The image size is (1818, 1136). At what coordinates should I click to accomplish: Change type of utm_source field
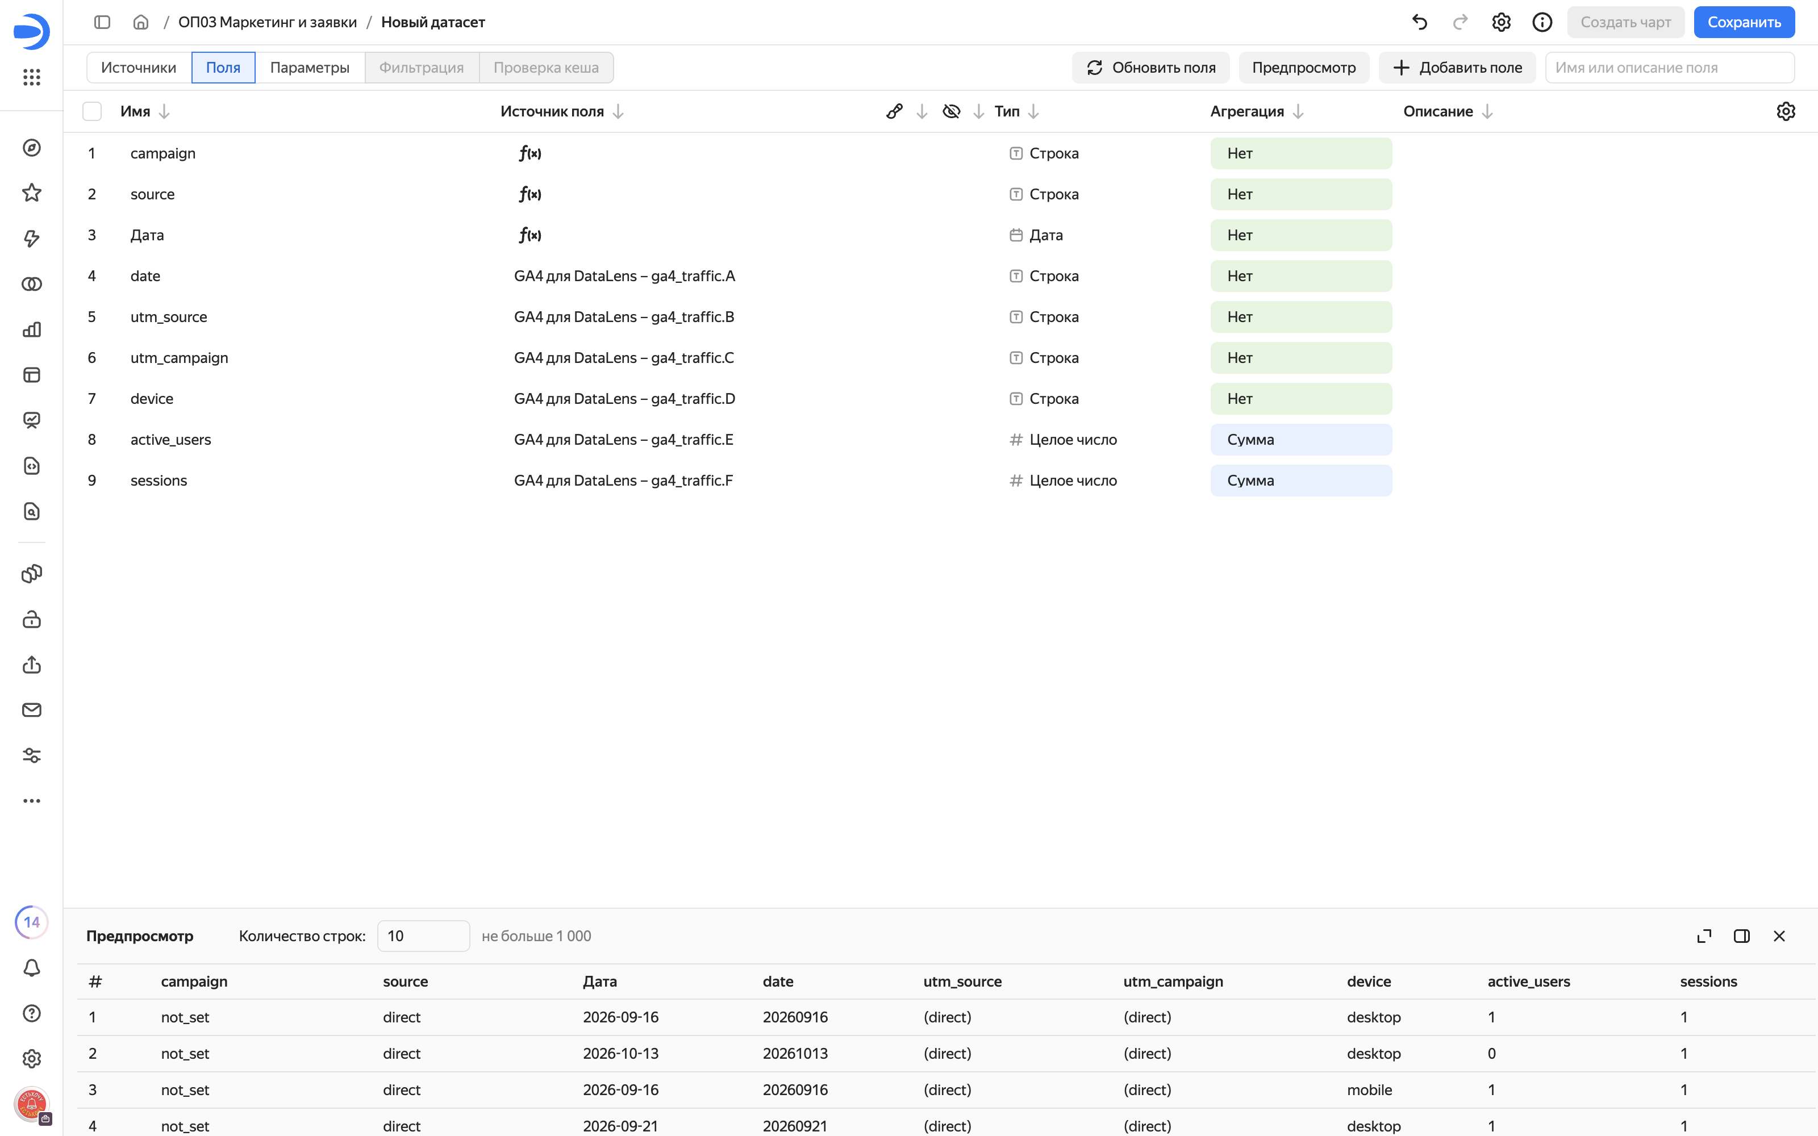1044,317
